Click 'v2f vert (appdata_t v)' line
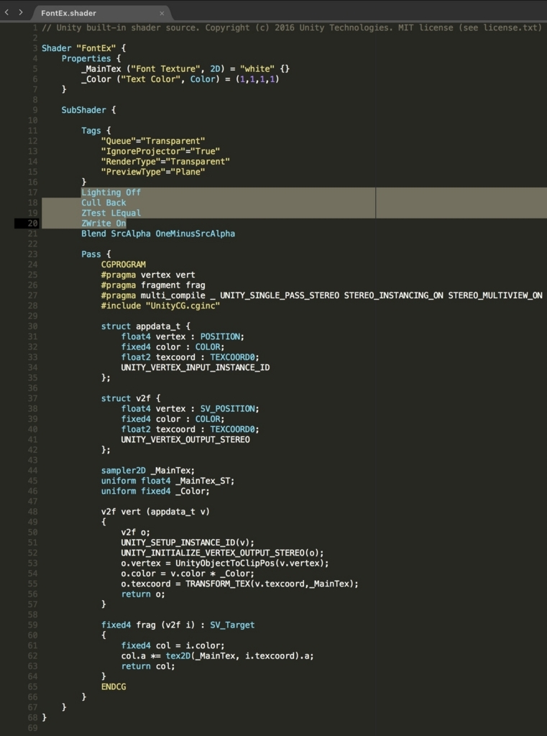The width and height of the screenshot is (547, 736). (155, 512)
